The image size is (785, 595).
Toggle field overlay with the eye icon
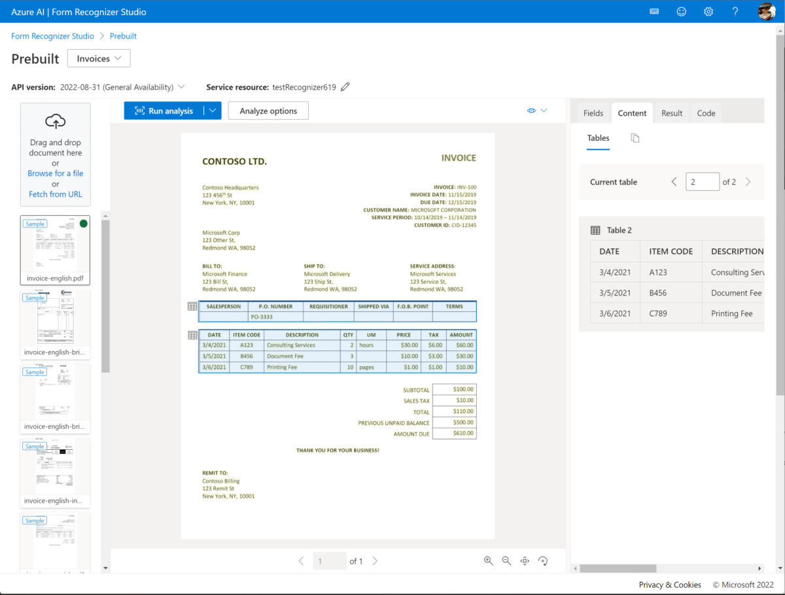pos(531,110)
